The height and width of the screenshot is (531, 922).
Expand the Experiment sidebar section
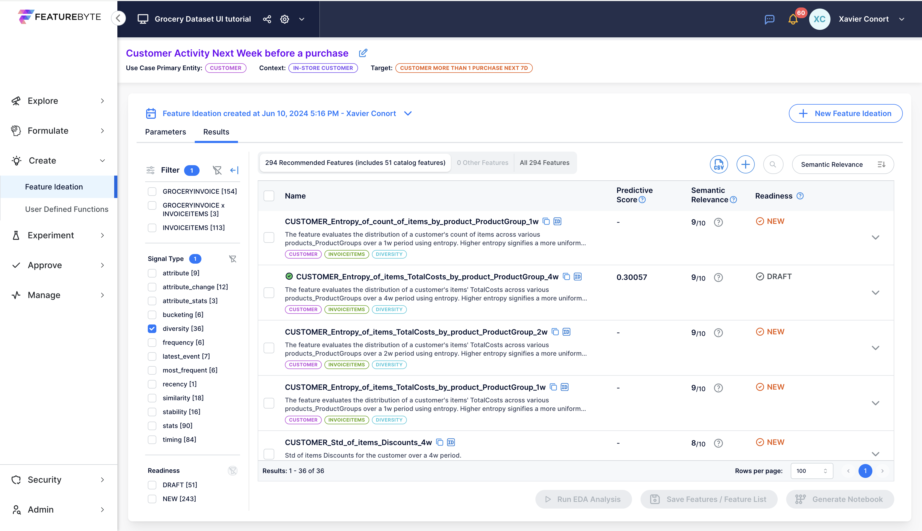coord(58,236)
